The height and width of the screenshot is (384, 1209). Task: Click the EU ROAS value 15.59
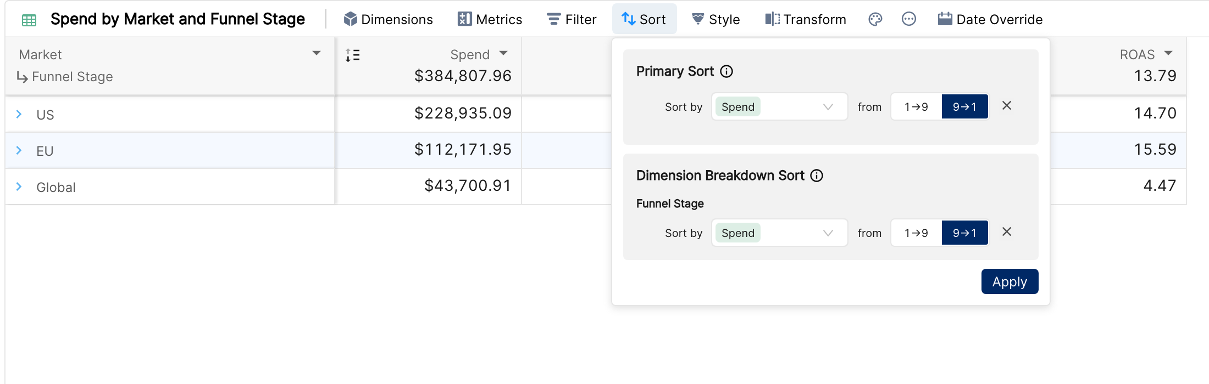pos(1155,149)
